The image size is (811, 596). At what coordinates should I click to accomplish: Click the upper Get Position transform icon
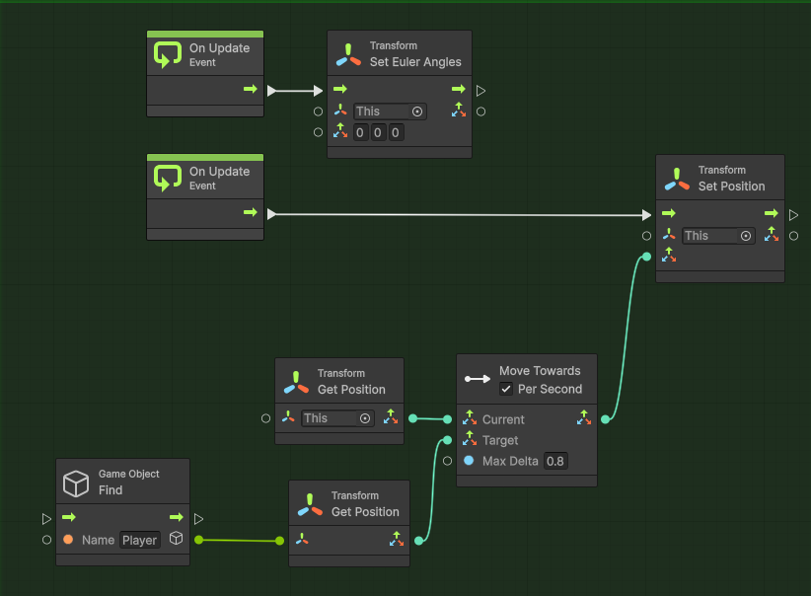296,382
